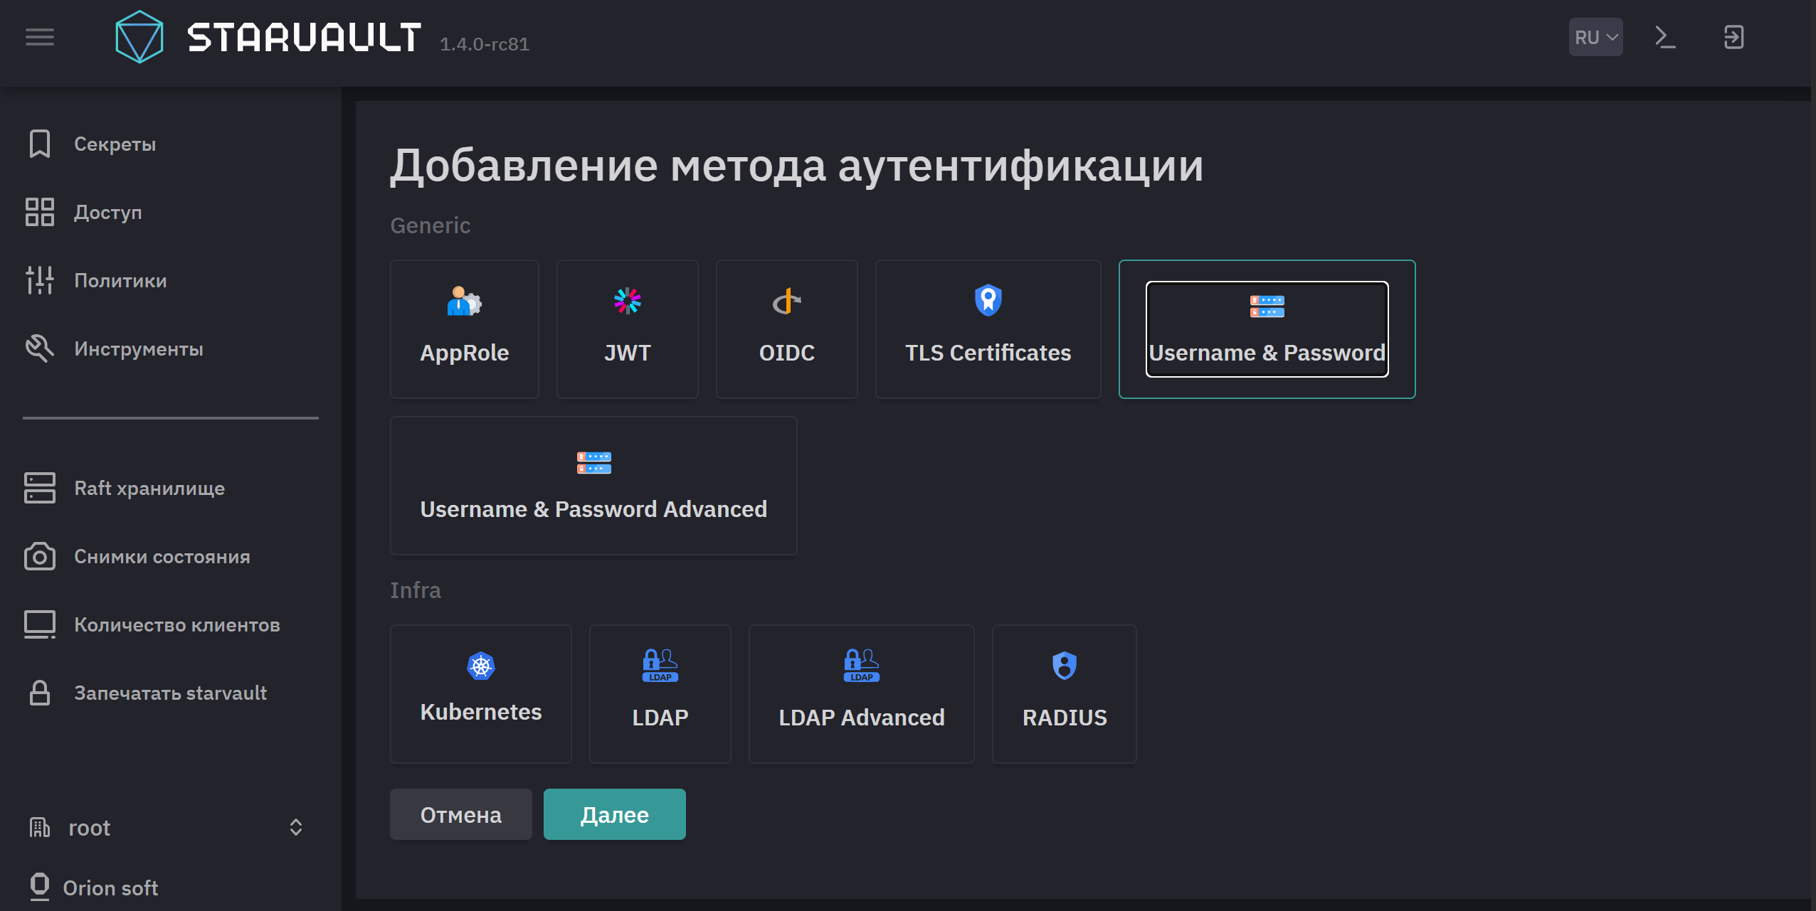Viewport: 1816px width, 911px height.
Task: Open the hamburger navigation menu
Action: 40,37
